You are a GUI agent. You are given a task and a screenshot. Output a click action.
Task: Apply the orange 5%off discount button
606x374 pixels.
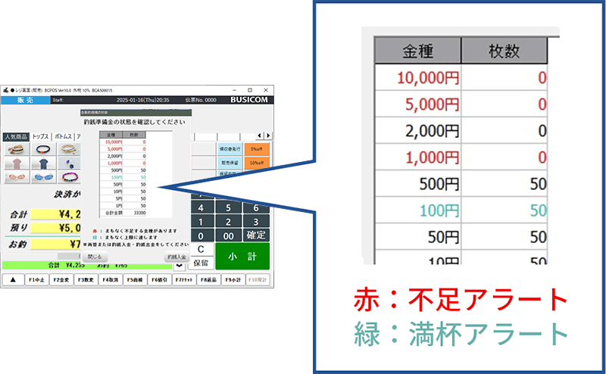[x=257, y=149]
